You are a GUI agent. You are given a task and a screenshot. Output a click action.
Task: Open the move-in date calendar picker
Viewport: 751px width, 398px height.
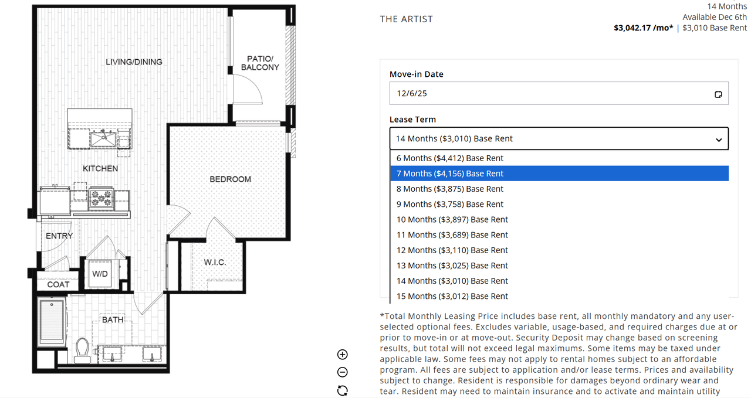pyautogui.click(x=718, y=94)
